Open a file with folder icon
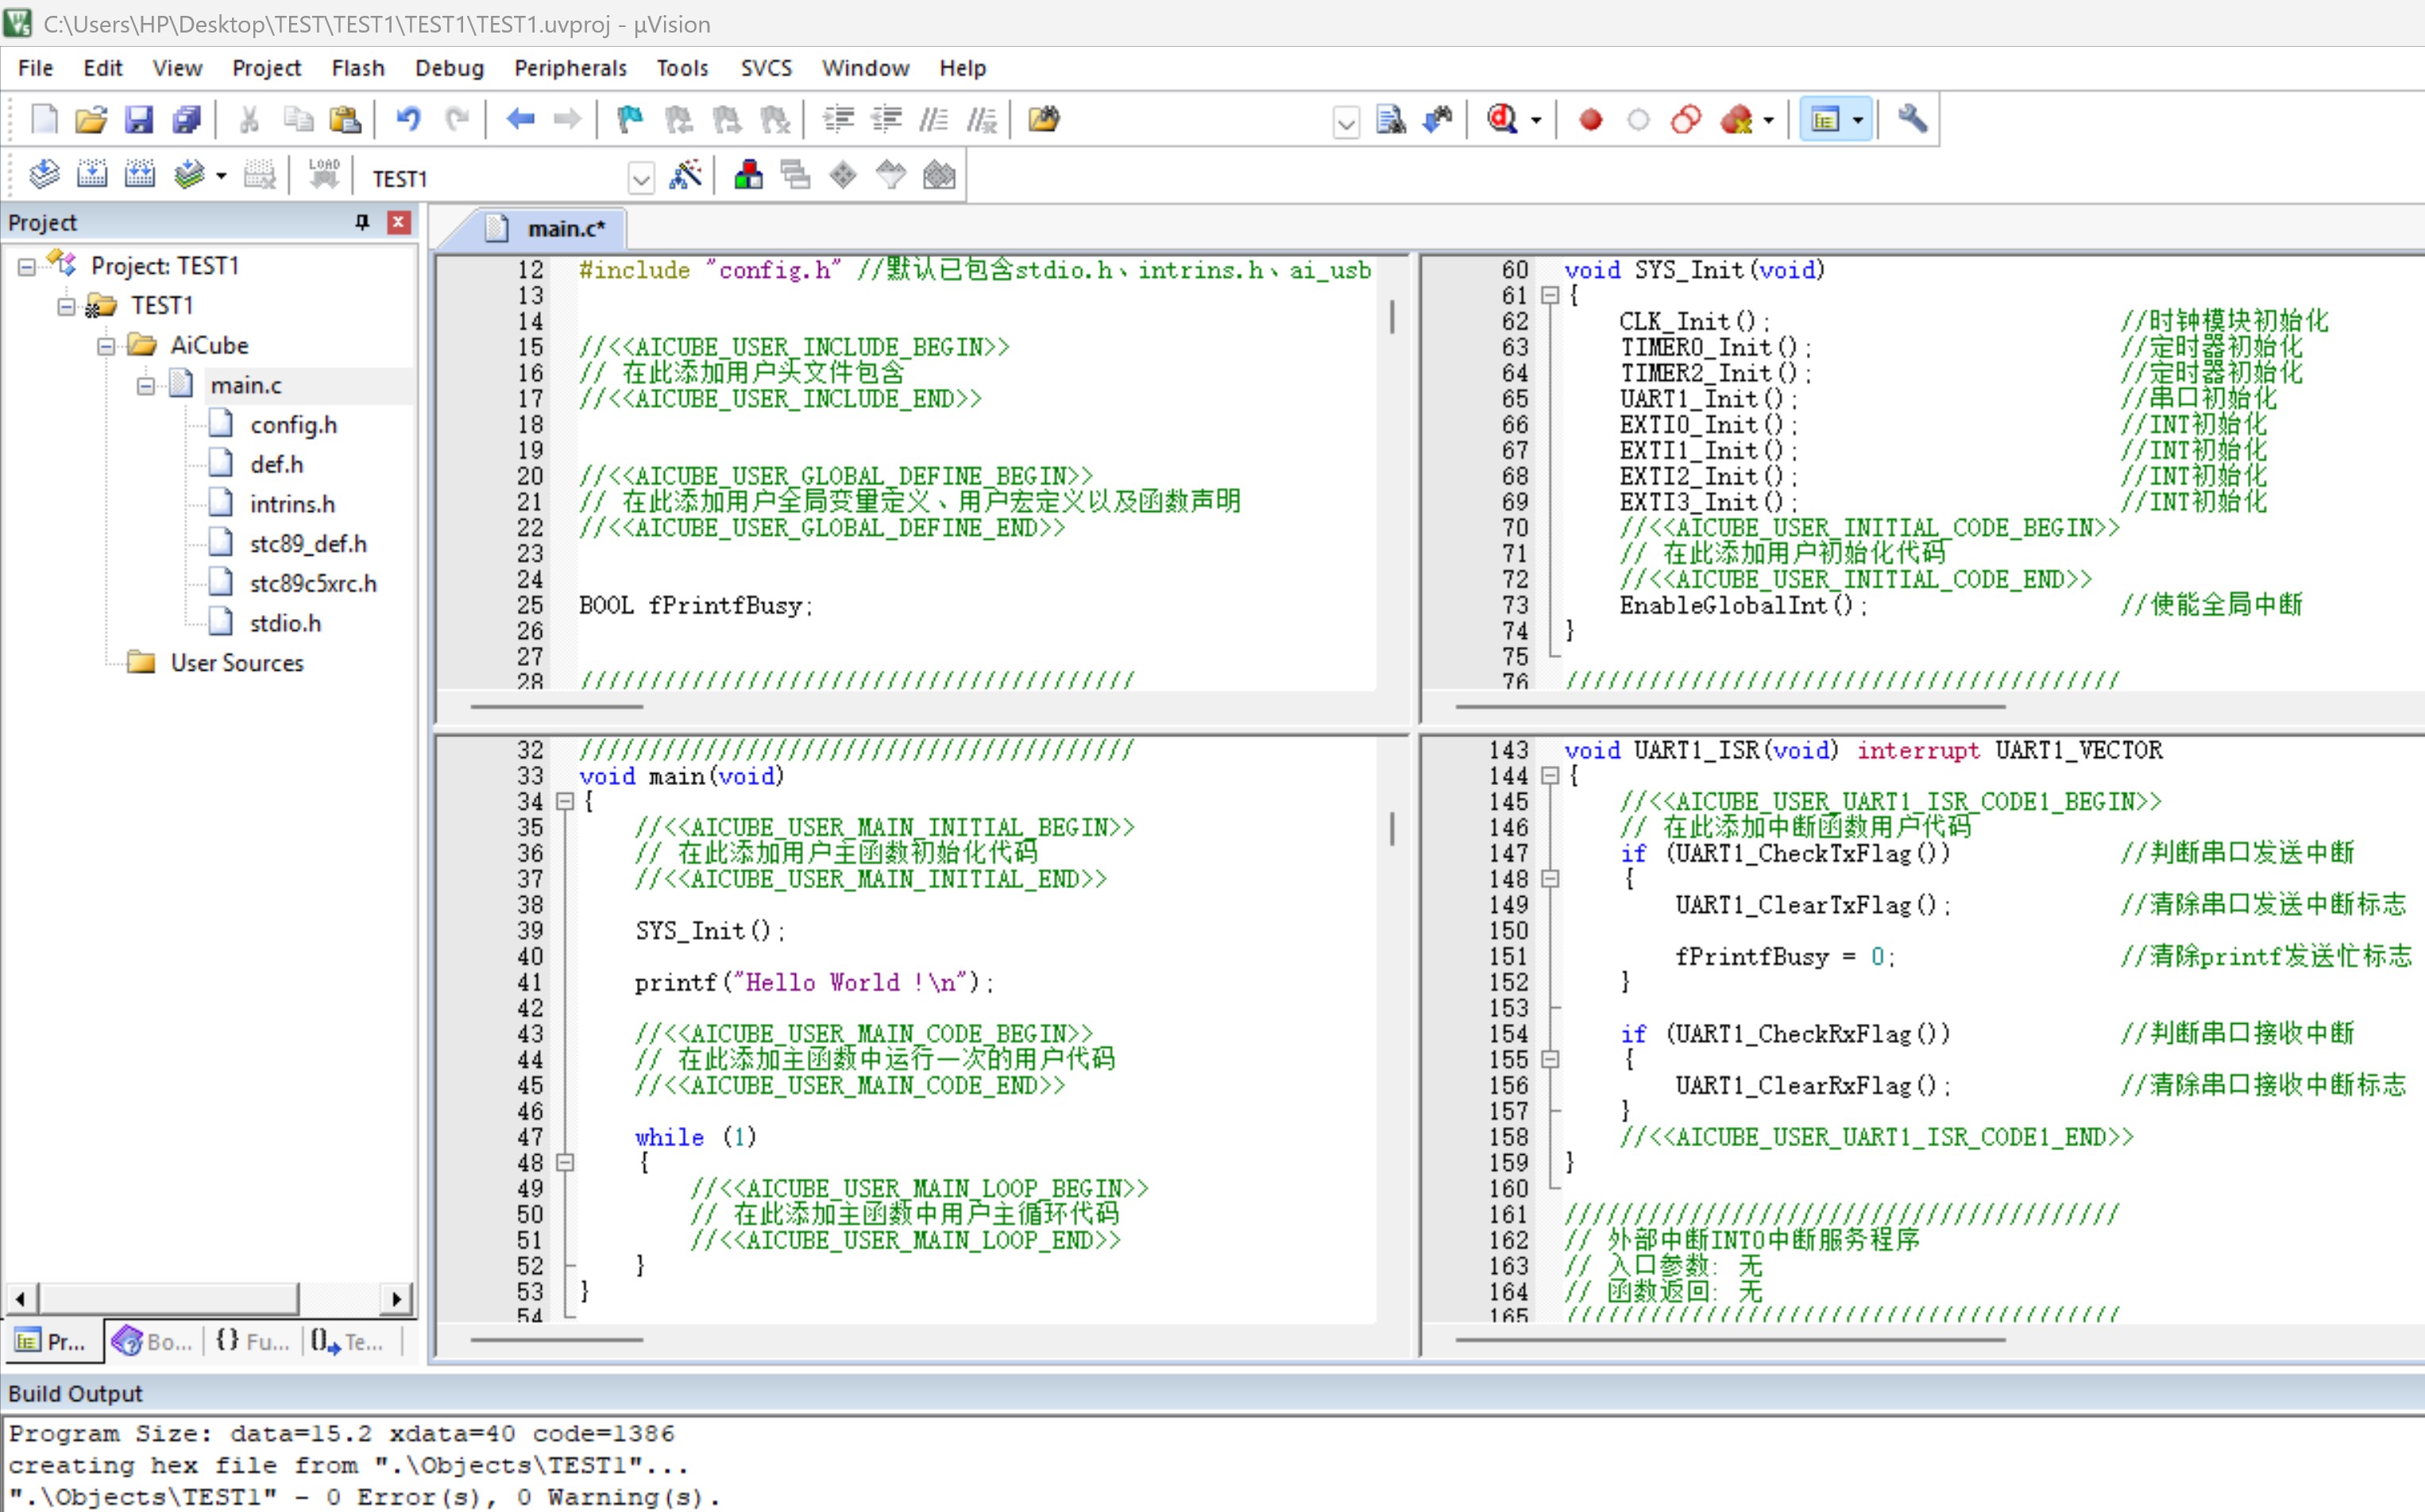 [91, 120]
